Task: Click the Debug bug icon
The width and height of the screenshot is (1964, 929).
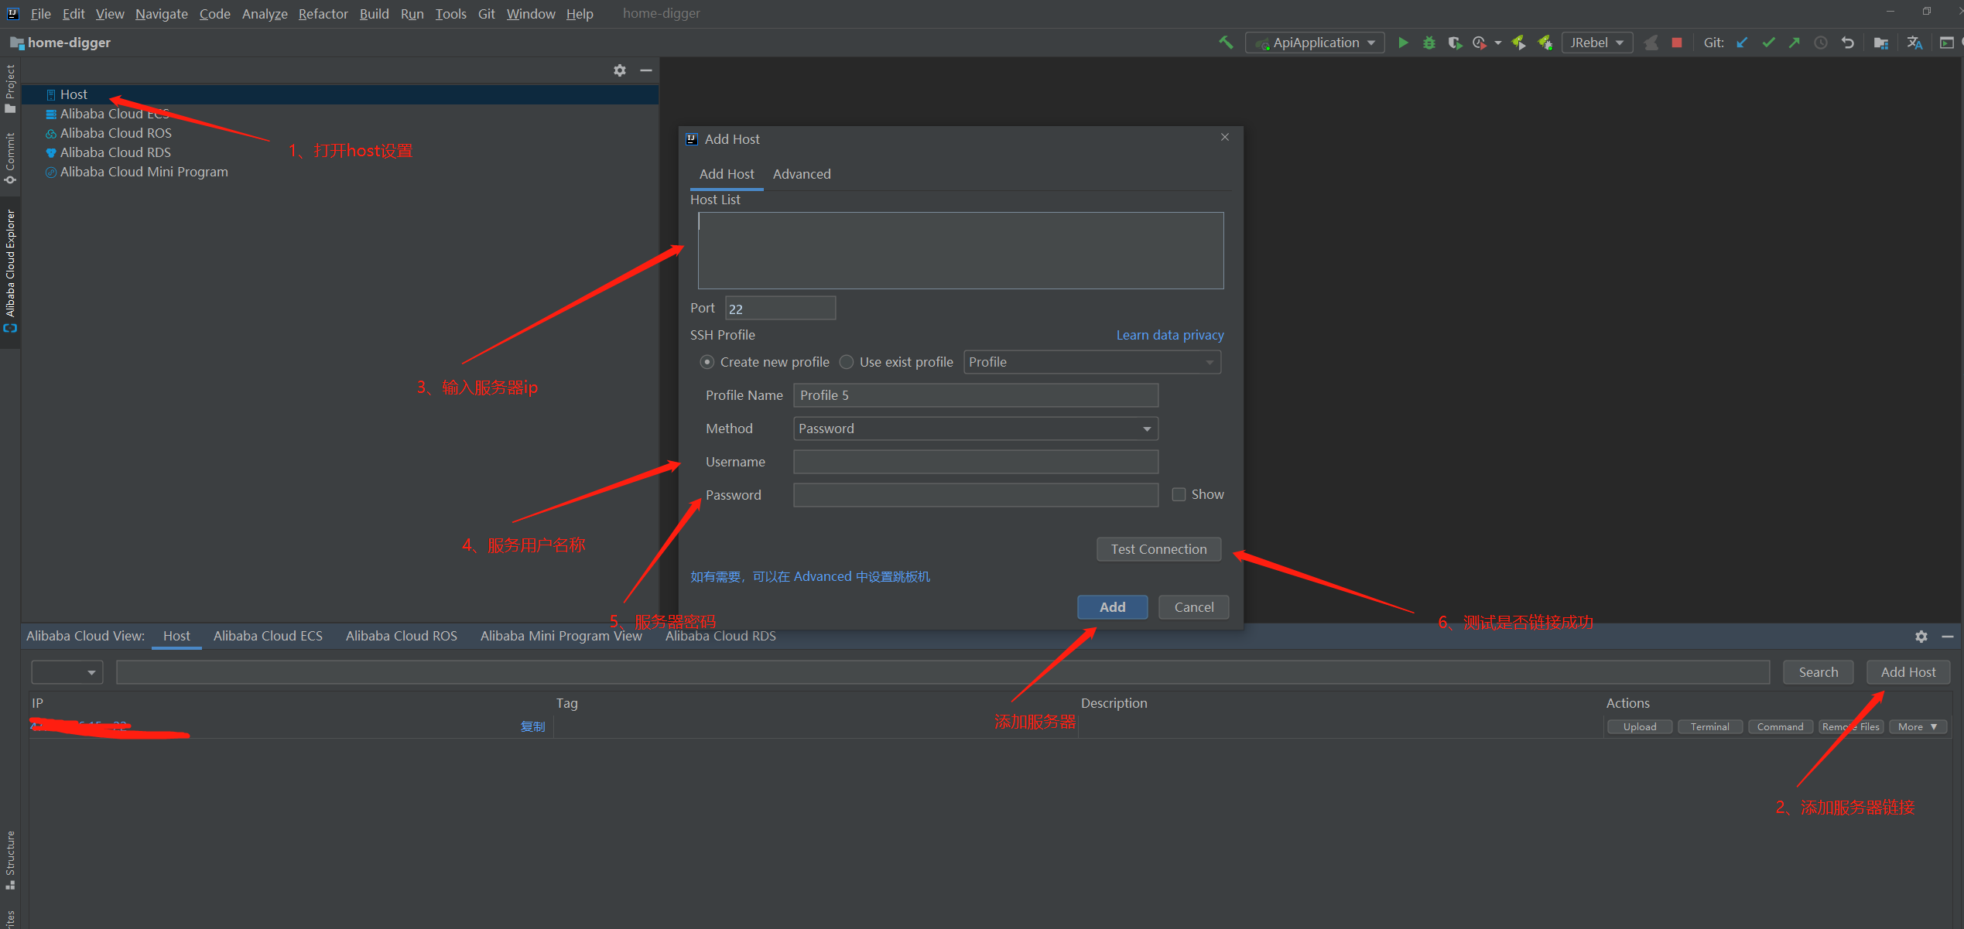Action: (1429, 43)
